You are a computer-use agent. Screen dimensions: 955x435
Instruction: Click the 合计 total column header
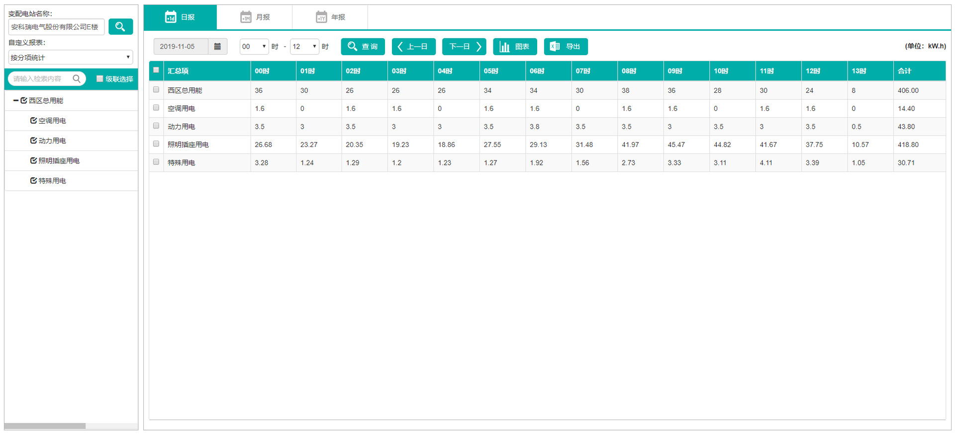904,71
